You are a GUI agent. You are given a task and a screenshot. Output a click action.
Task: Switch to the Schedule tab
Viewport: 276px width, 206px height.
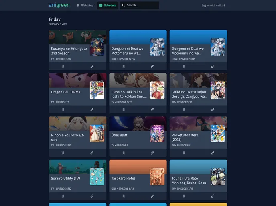108,6
